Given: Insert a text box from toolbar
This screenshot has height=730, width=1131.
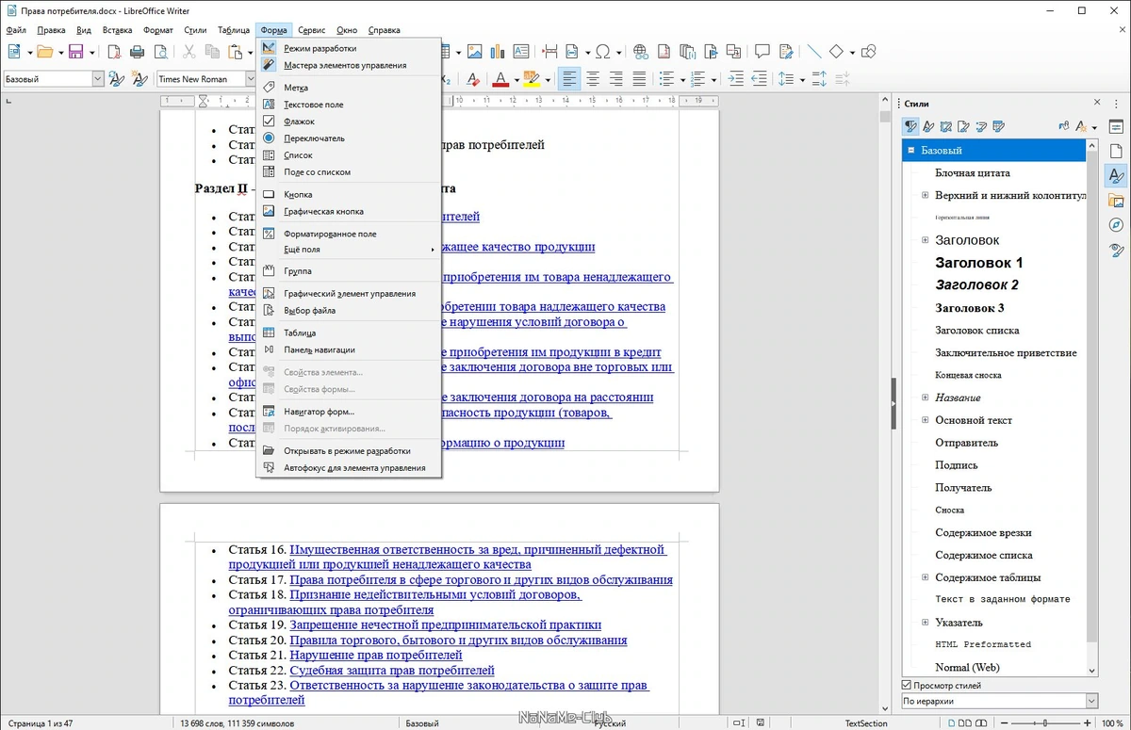Looking at the screenshot, I should pyautogui.click(x=521, y=52).
